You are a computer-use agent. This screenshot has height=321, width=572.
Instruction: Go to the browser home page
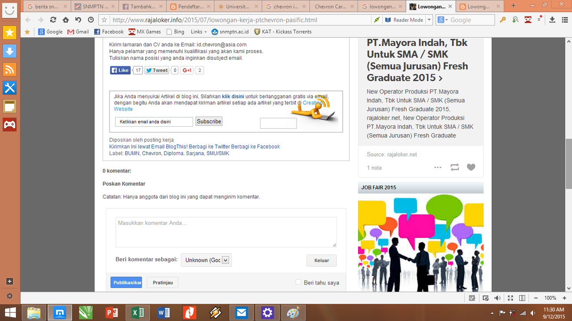66,20
